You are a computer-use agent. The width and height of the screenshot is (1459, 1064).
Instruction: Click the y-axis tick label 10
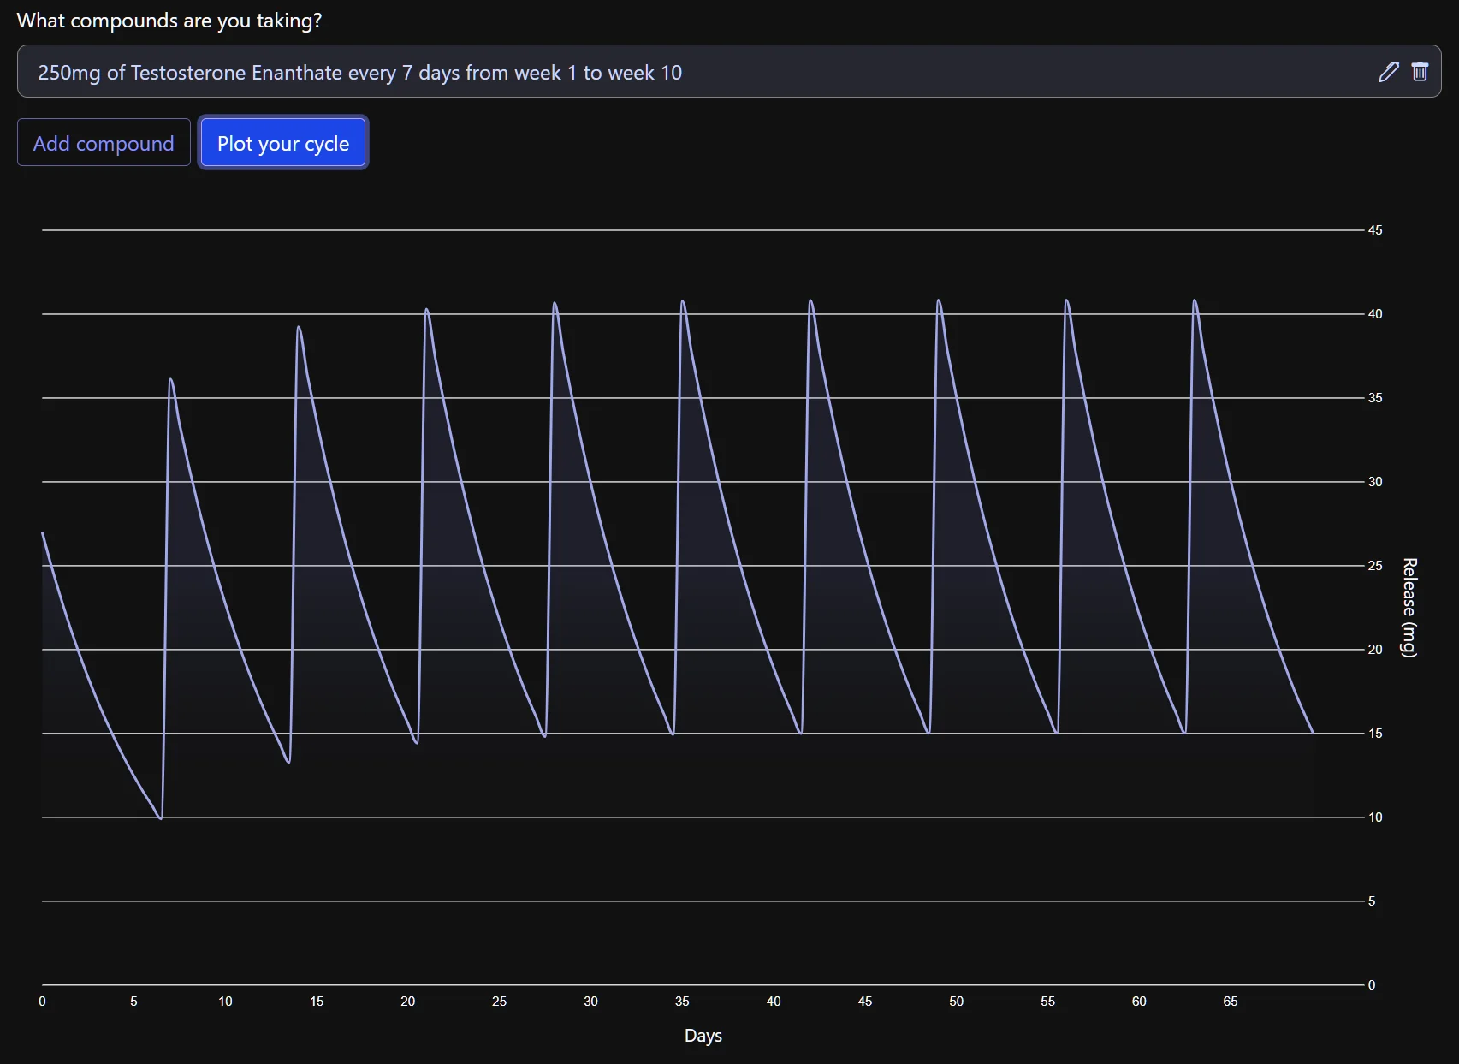tap(1375, 817)
